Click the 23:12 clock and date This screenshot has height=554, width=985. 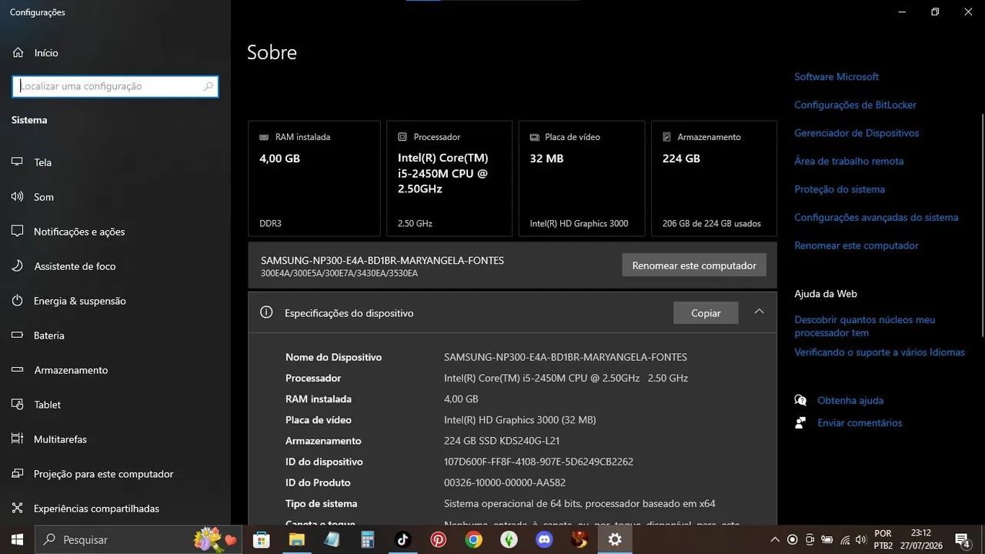click(922, 539)
